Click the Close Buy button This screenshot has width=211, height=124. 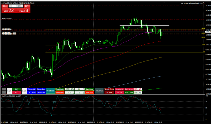[41, 89]
